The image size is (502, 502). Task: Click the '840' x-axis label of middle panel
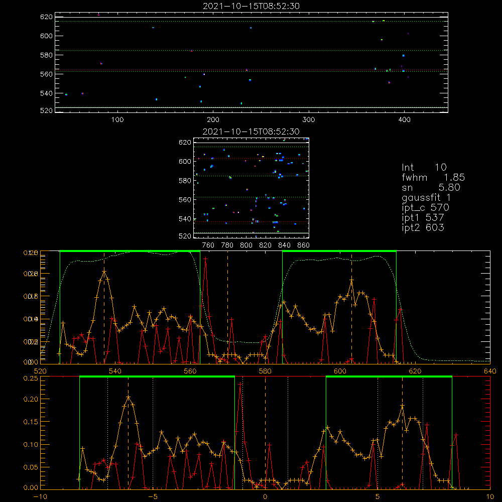(x=285, y=245)
